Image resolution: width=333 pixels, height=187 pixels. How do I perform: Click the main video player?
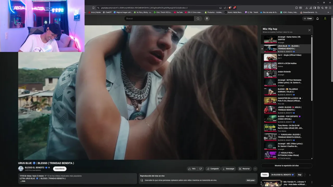click(x=138, y=92)
